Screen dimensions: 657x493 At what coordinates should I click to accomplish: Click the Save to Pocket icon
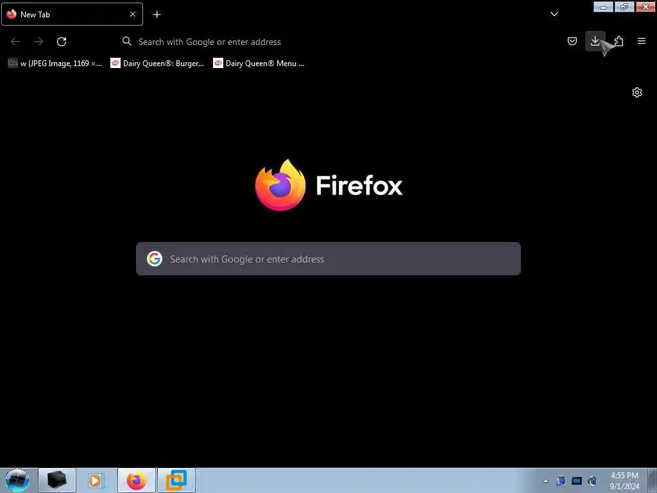[572, 41]
